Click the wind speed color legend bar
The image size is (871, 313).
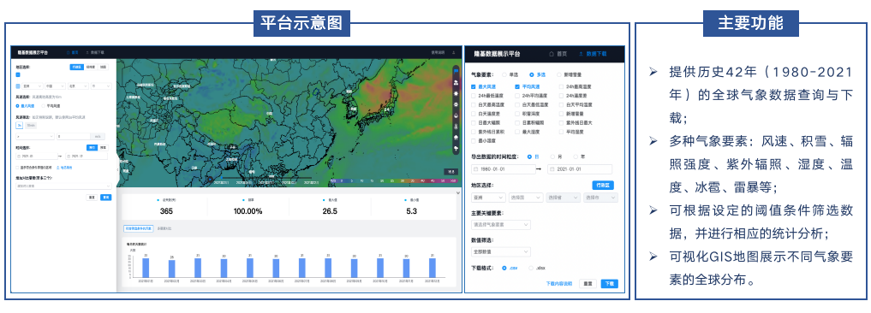(x=394, y=180)
